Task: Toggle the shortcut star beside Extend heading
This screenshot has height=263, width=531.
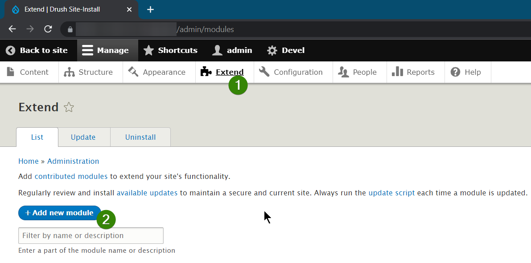Action: click(x=69, y=107)
